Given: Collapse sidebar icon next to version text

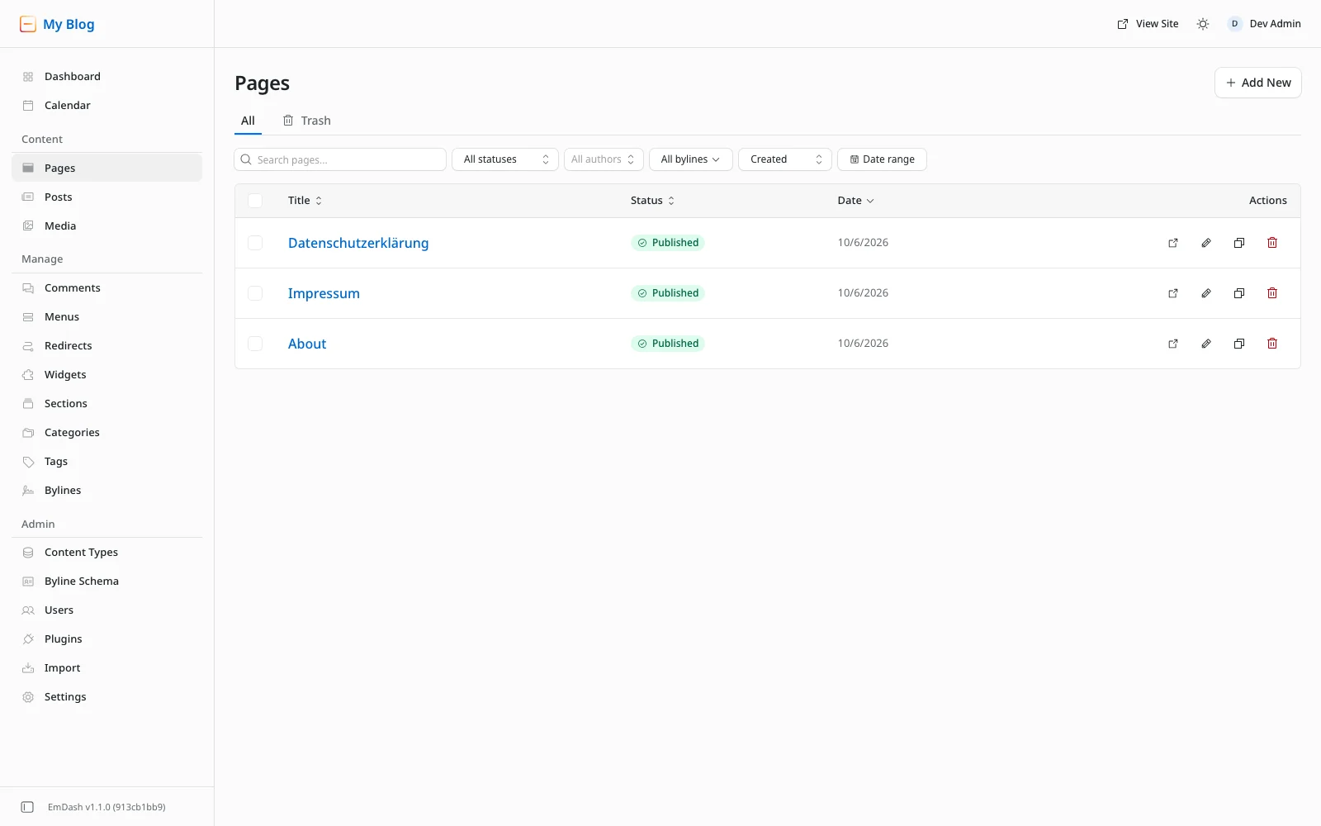Looking at the screenshot, I should [27, 807].
